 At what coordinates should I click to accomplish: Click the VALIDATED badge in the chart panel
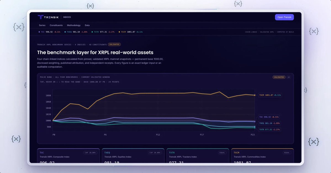coord(279,77)
